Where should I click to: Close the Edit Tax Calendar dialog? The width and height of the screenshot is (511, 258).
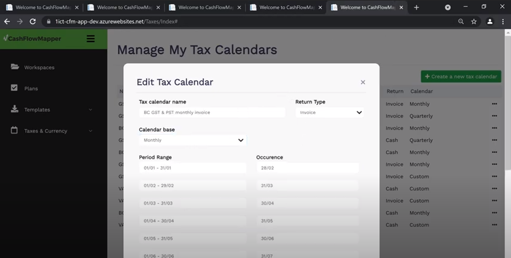(363, 82)
